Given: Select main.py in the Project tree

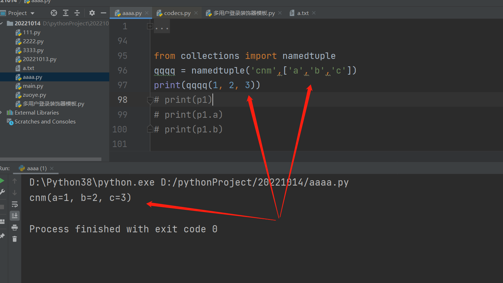Looking at the screenshot, I should tap(55, 86).
